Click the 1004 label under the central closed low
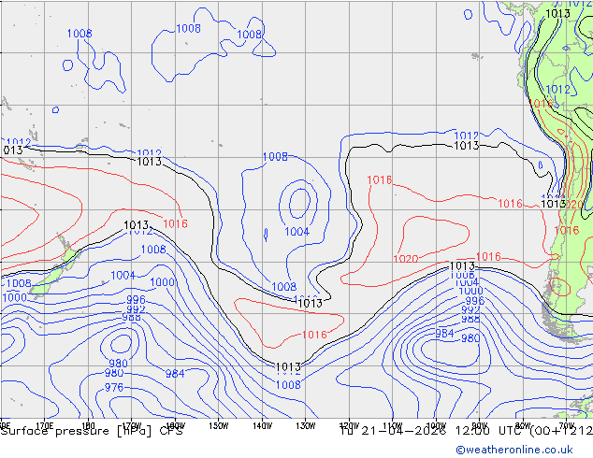Image resolution: width=593 pixels, height=458 pixels. point(296,231)
